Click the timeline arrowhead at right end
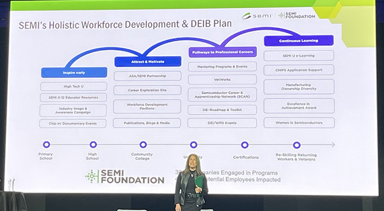384x211 pixels. [333, 145]
